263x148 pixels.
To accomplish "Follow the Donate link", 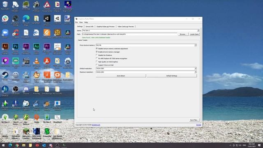I will click(198, 125).
